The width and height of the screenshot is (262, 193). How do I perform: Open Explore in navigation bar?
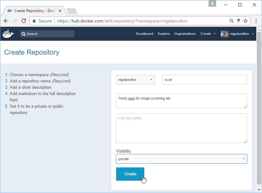[164, 34]
